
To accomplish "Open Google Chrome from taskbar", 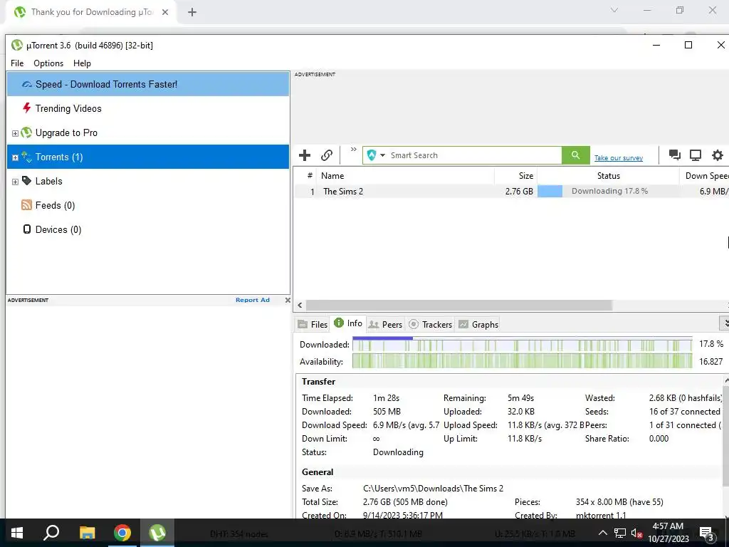I will coord(122,533).
